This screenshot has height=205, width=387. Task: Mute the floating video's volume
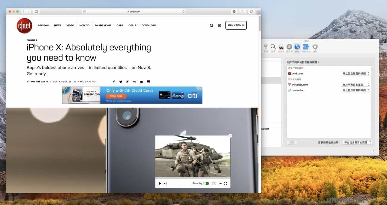click(165, 183)
